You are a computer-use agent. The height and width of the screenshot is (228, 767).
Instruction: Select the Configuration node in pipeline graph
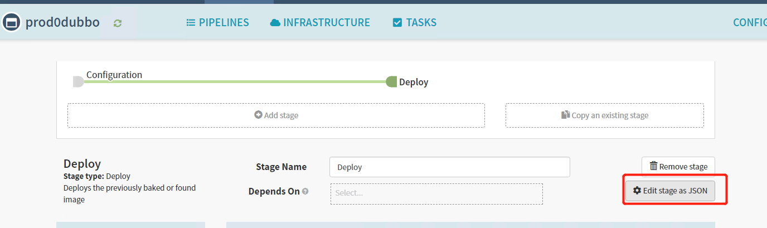[x=78, y=82]
